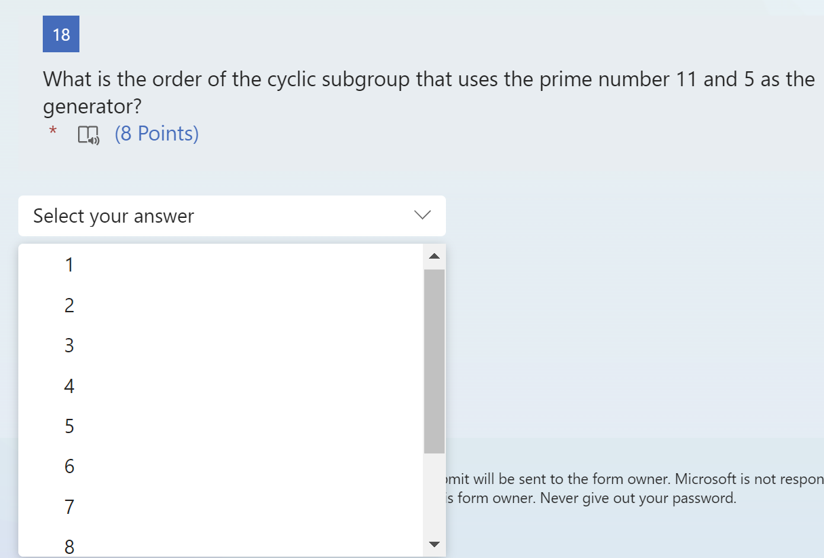This screenshot has height=558, width=824.
Task: Click the blue question number 18 badge
Action: tap(61, 33)
